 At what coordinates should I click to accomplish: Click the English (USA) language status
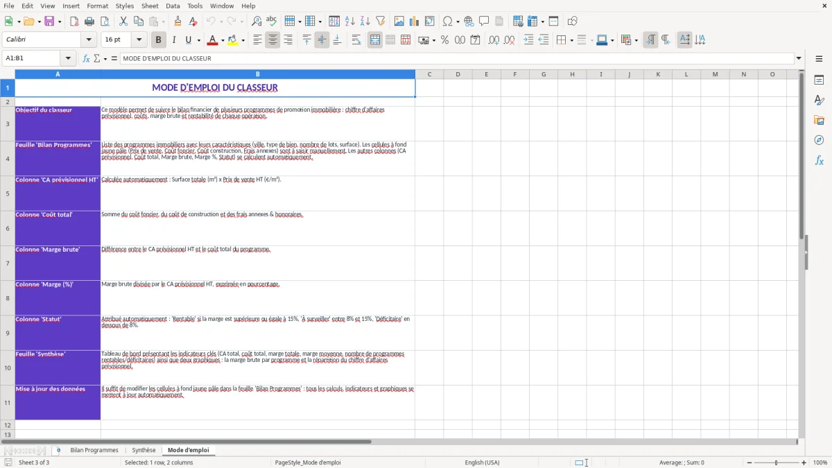tap(482, 462)
